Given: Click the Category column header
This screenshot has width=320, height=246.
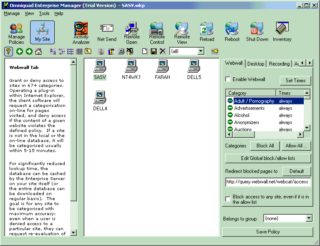Looking at the screenshot, I should coord(251,93).
